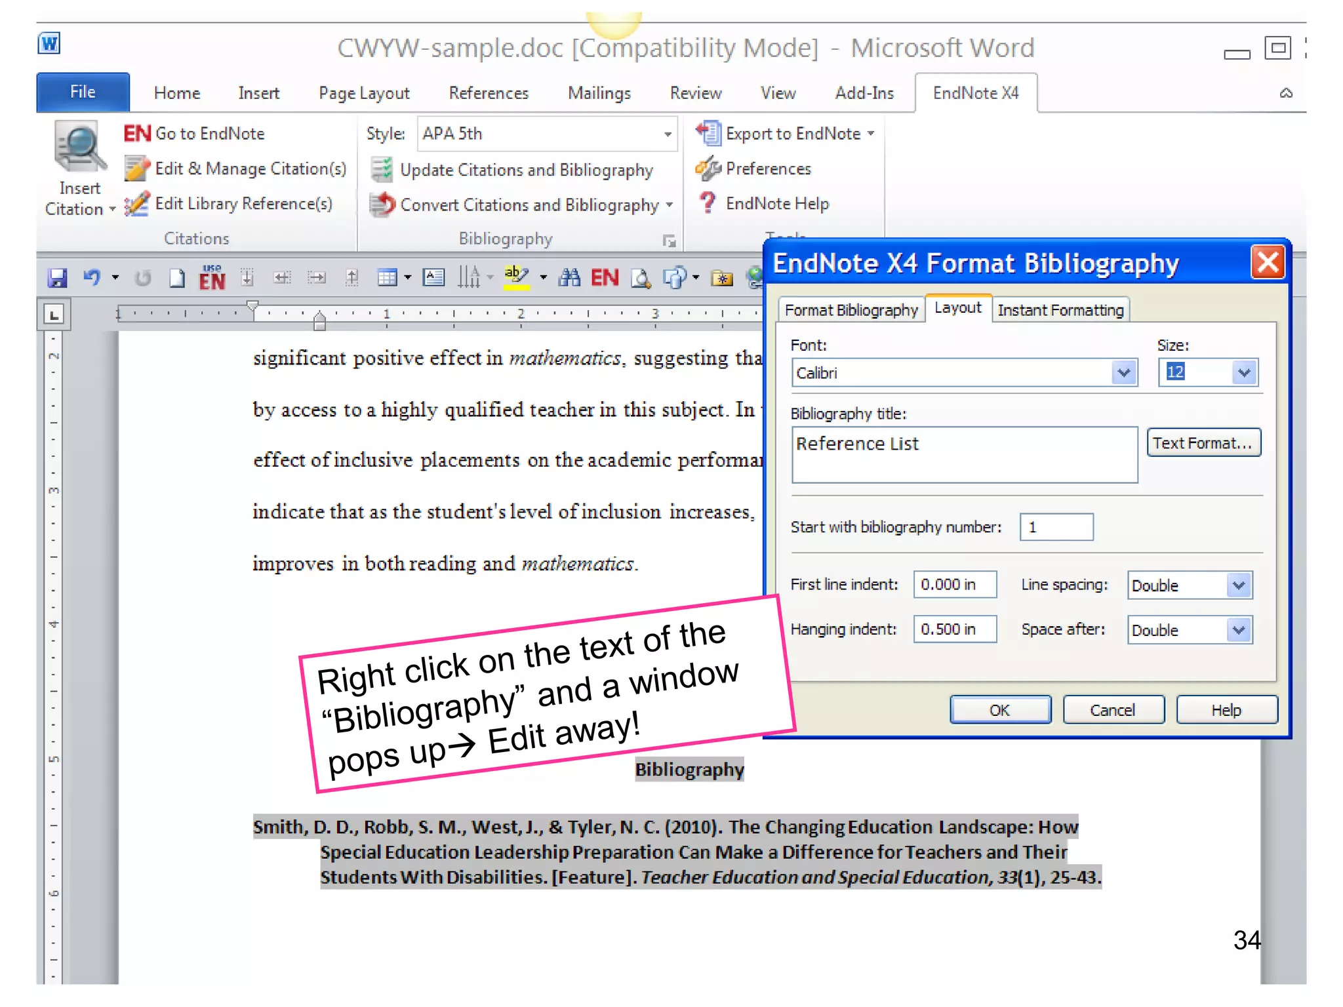1343x1007 pixels.
Task: Click the text highlight color icon
Action: 516,277
